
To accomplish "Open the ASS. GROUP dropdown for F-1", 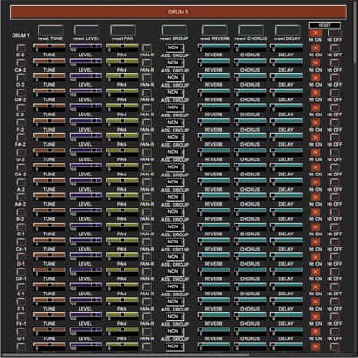I will (175, 302).
